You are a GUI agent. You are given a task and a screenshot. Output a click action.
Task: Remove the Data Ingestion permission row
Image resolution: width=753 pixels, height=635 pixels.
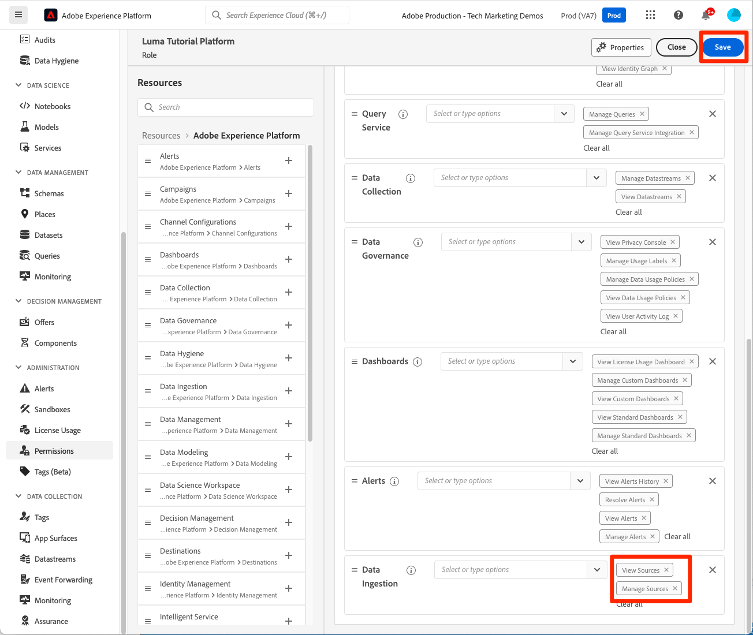point(713,570)
